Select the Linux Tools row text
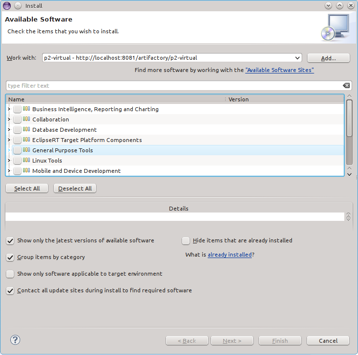The height and width of the screenshot is (355, 358). click(47, 161)
